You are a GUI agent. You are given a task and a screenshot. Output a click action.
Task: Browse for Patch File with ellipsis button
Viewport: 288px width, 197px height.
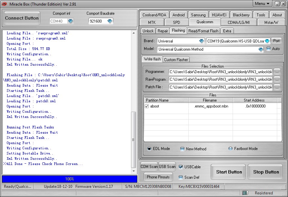pos(277,87)
